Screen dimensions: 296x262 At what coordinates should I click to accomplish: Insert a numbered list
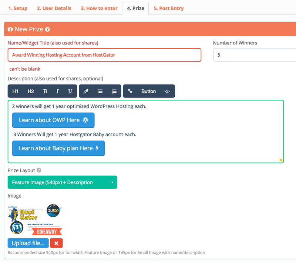[114, 91]
